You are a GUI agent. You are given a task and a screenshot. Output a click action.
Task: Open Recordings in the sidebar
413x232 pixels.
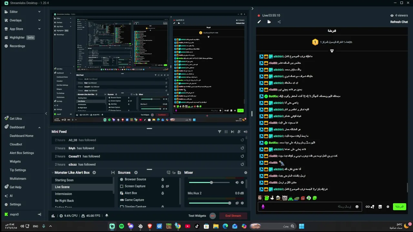[x=17, y=46]
